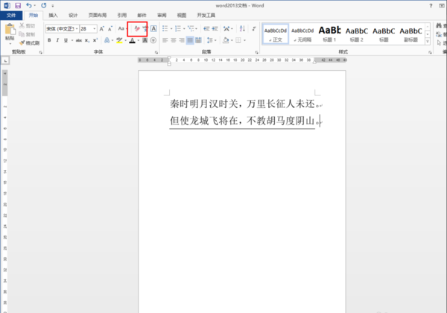447x313 pixels.
Task: Align text right
Action: pyautogui.click(x=182, y=40)
